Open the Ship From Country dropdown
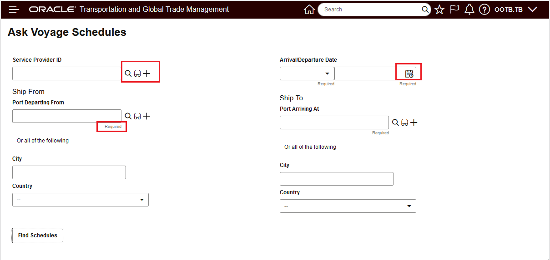This screenshot has height=260, width=550. [81, 200]
